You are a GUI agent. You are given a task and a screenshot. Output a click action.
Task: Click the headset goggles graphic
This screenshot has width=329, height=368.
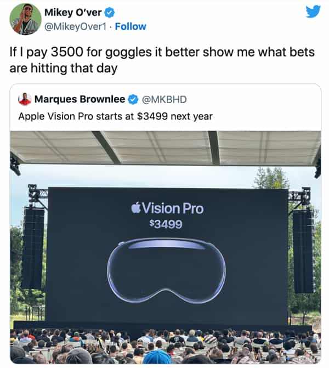(166, 270)
